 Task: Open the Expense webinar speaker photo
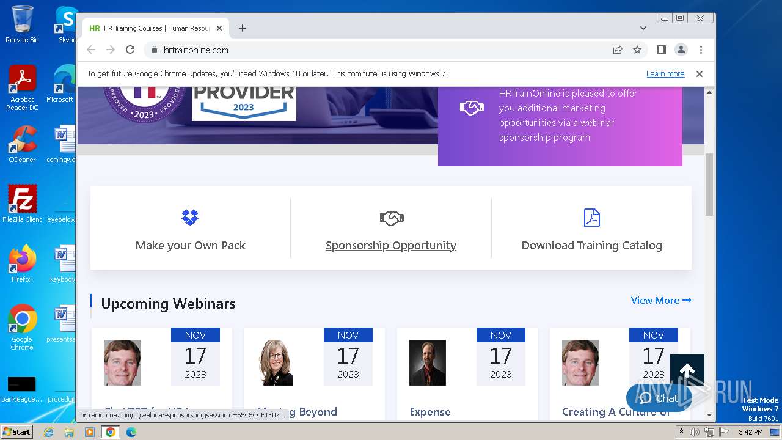point(428,362)
